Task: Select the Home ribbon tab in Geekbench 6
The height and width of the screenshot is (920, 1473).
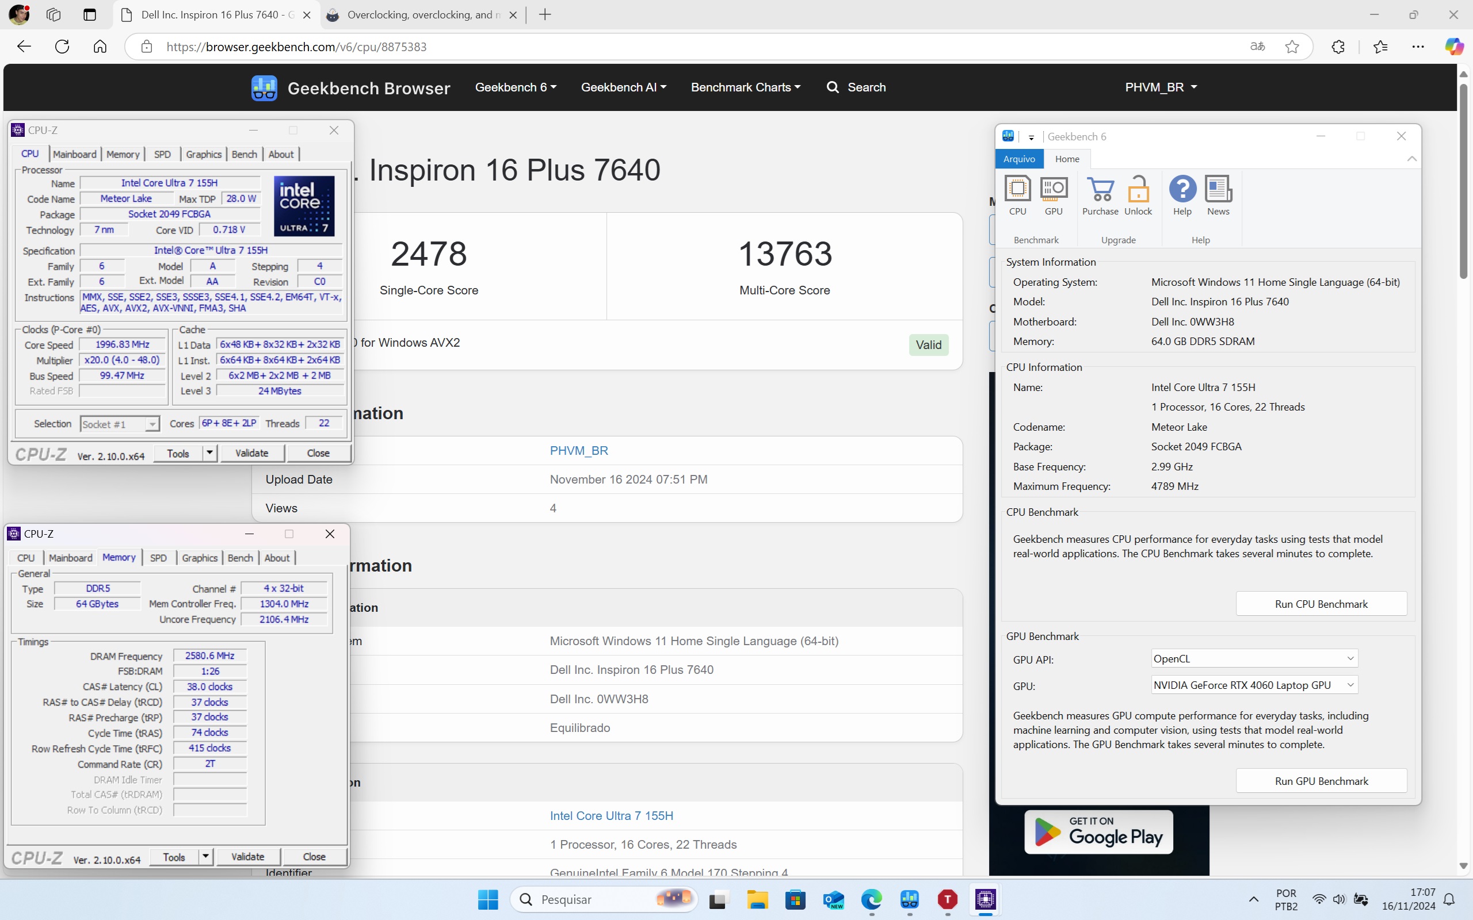Action: pos(1067,159)
